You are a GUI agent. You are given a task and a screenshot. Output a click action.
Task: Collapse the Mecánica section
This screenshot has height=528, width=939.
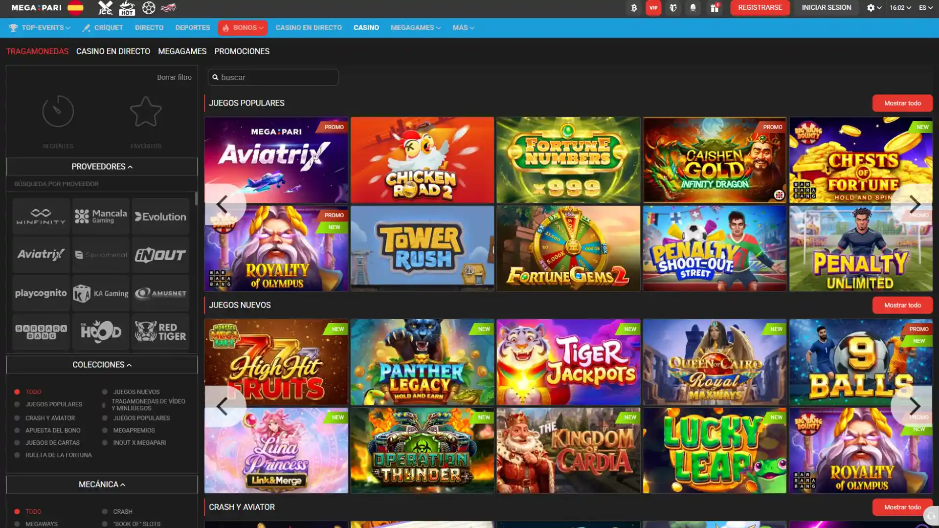[x=102, y=484]
